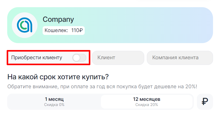Focus the "Клиент" input field

pos(118,58)
